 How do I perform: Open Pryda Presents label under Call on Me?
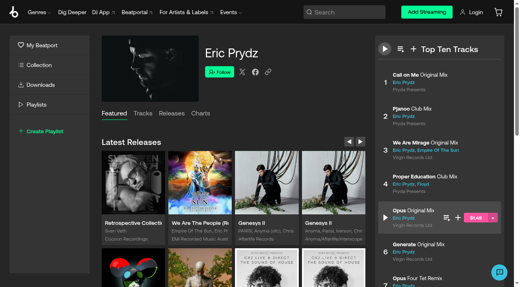pyautogui.click(x=409, y=90)
